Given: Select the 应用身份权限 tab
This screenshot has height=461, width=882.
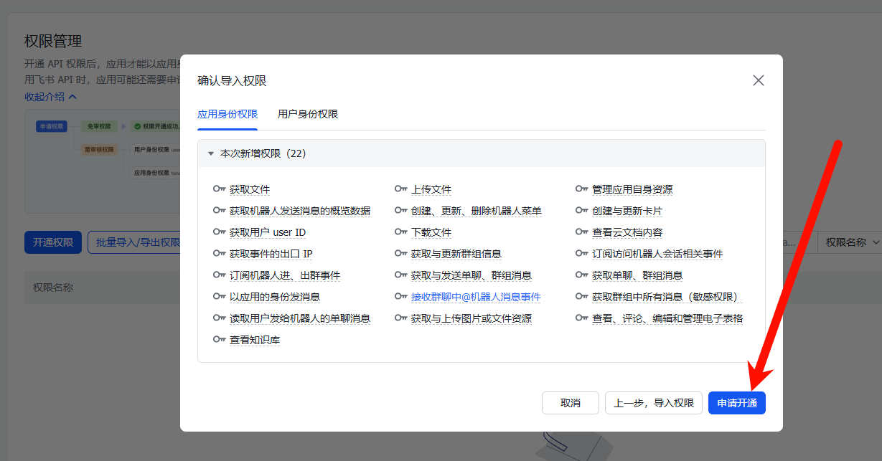Looking at the screenshot, I should (x=227, y=114).
